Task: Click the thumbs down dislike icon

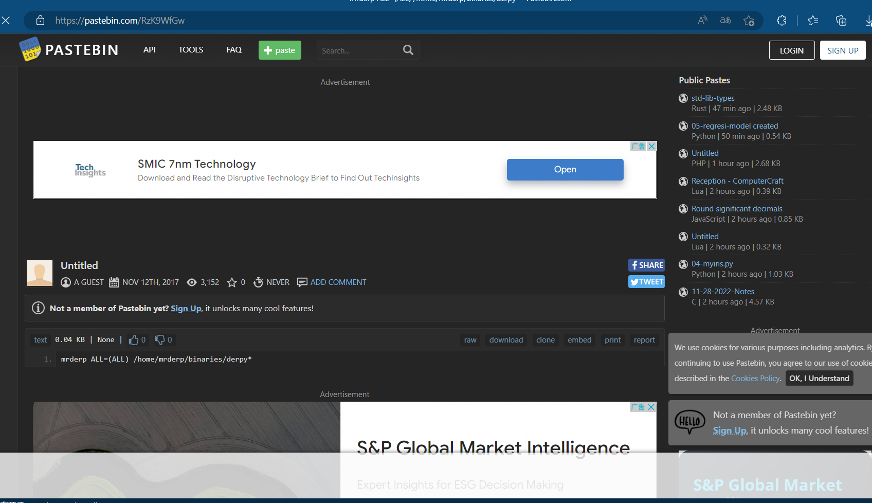Action: [x=160, y=339]
